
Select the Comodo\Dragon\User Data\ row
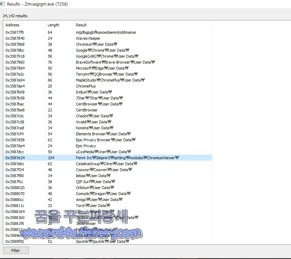pos(108,194)
